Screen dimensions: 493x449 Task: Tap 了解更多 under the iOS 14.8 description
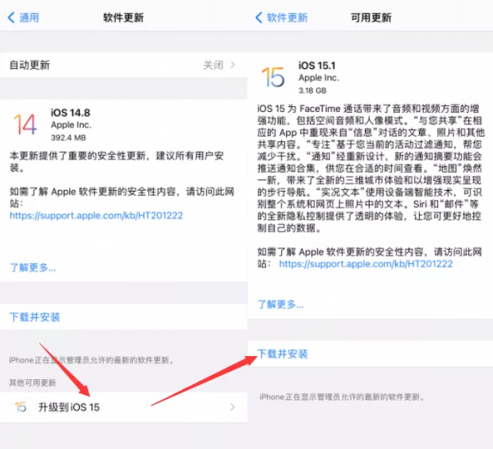coord(33,268)
